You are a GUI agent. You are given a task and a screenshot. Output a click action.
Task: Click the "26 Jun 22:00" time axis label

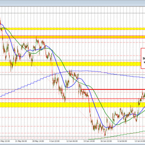click(x=106, y=141)
